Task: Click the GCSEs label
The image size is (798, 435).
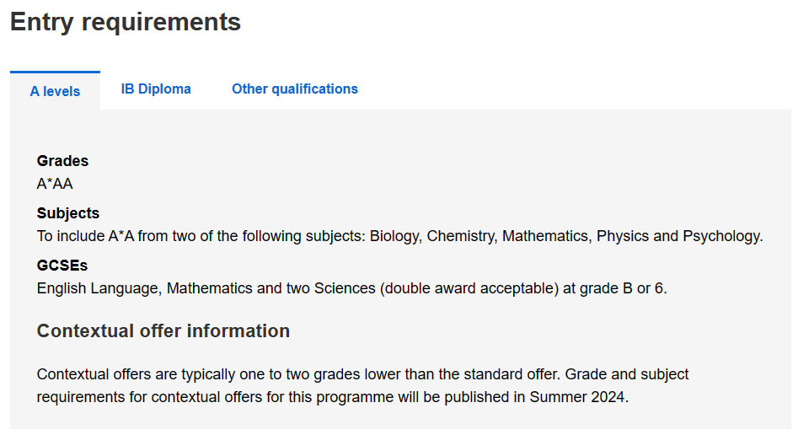Action: click(62, 266)
